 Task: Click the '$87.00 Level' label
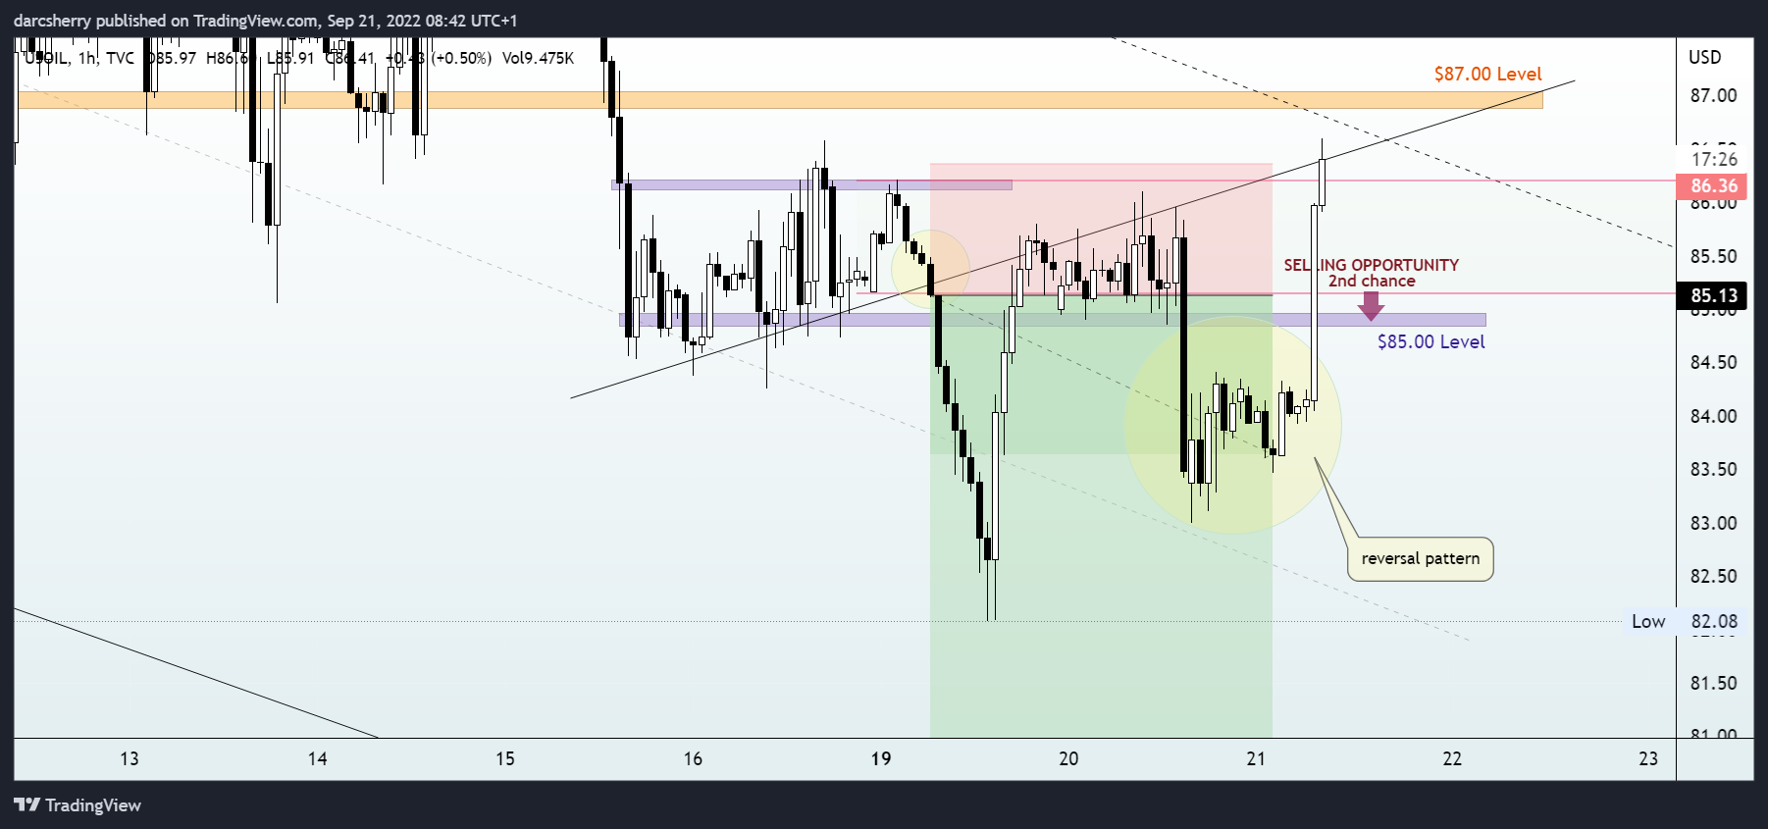[1487, 75]
